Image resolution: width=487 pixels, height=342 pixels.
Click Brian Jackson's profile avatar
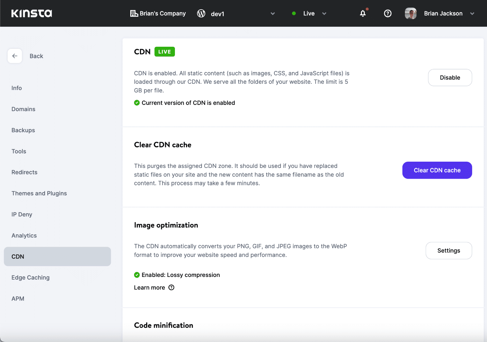(x=410, y=13)
